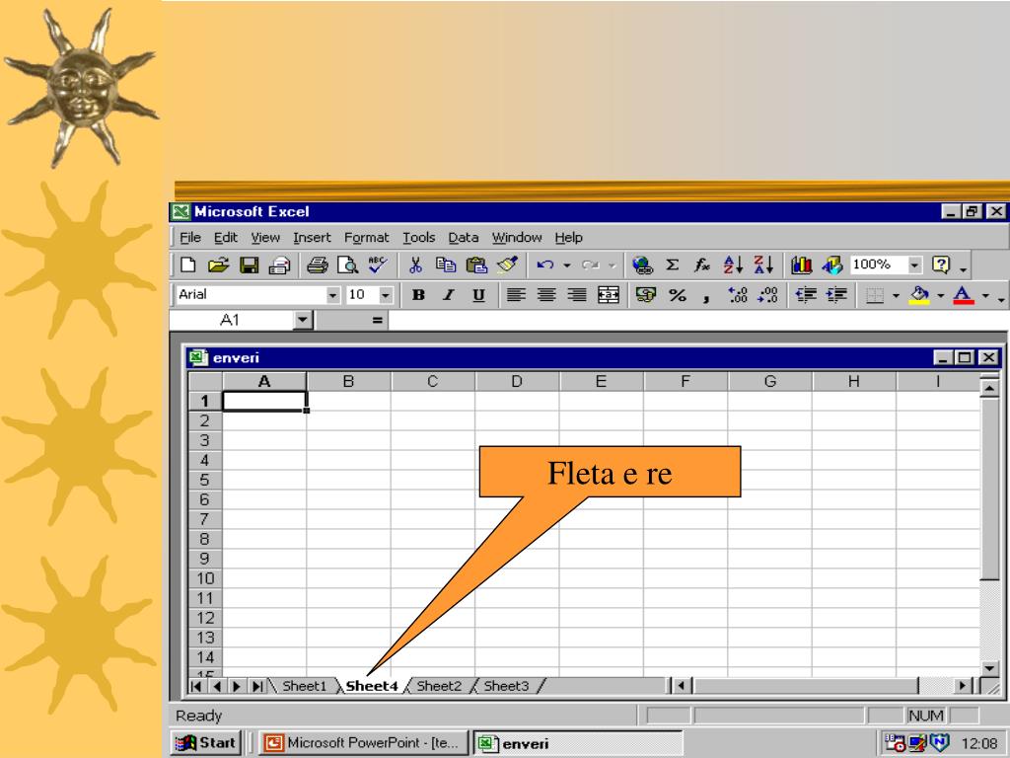This screenshot has height=758, width=1010.
Task: Toggle Italic formatting
Action: click(449, 295)
